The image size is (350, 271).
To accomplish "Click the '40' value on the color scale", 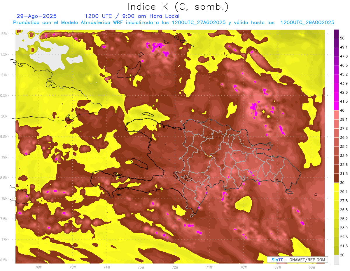I will 342,110.
